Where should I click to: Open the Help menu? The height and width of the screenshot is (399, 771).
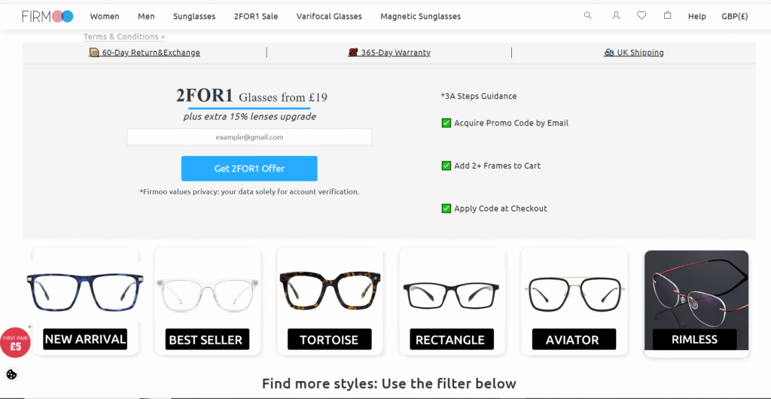click(x=696, y=17)
